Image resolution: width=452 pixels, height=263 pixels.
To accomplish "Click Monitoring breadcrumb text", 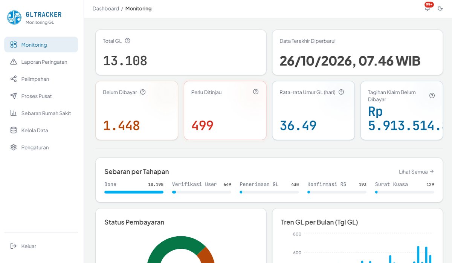I will 139,8.
